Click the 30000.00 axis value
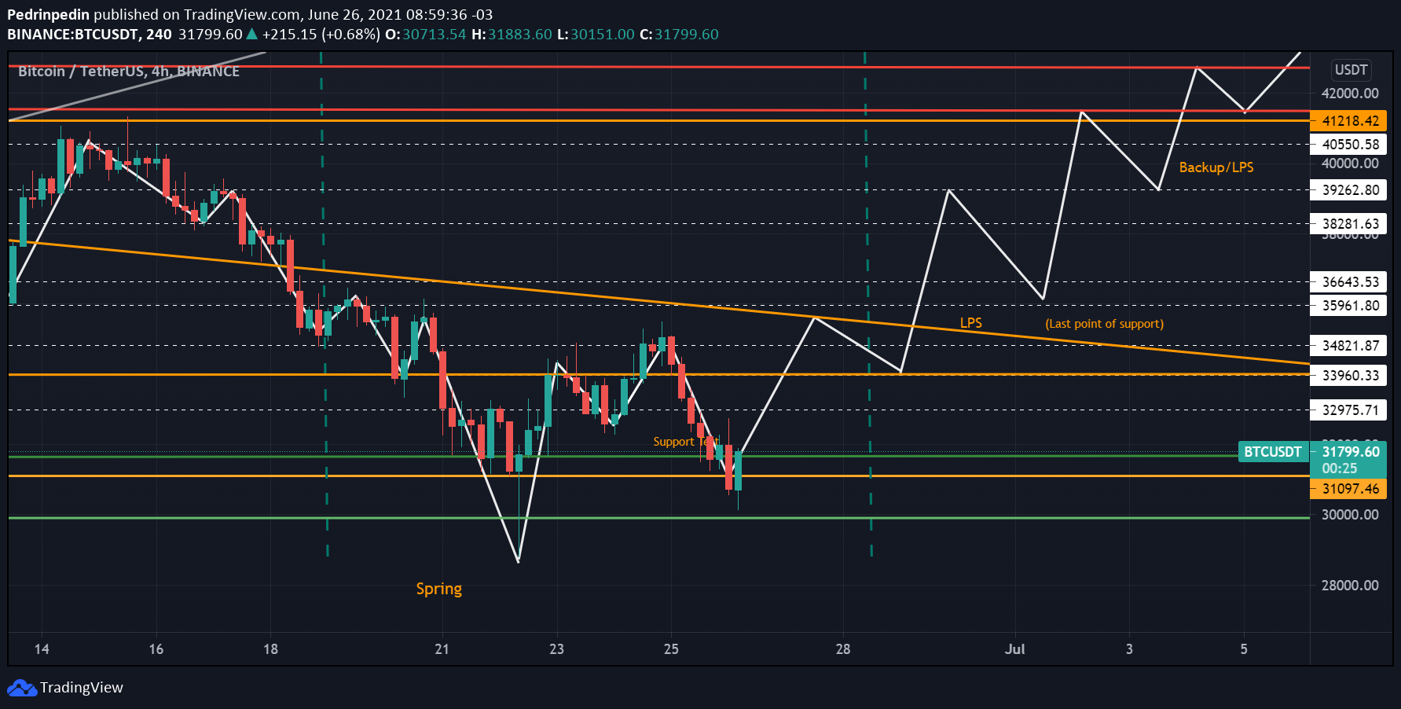 click(1350, 515)
